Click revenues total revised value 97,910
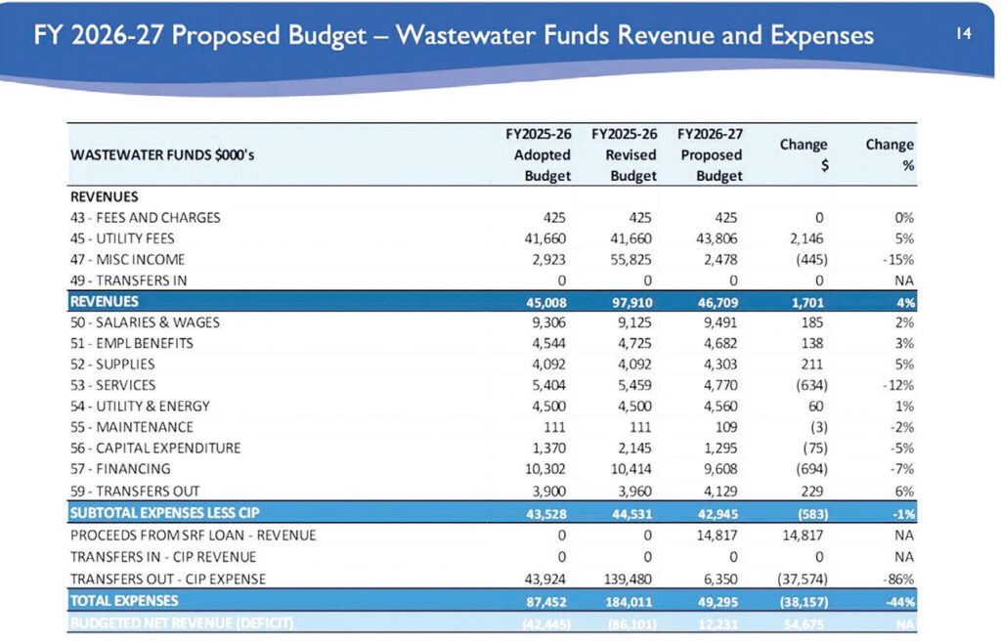This screenshot has height=644, width=1001. tap(632, 303)
